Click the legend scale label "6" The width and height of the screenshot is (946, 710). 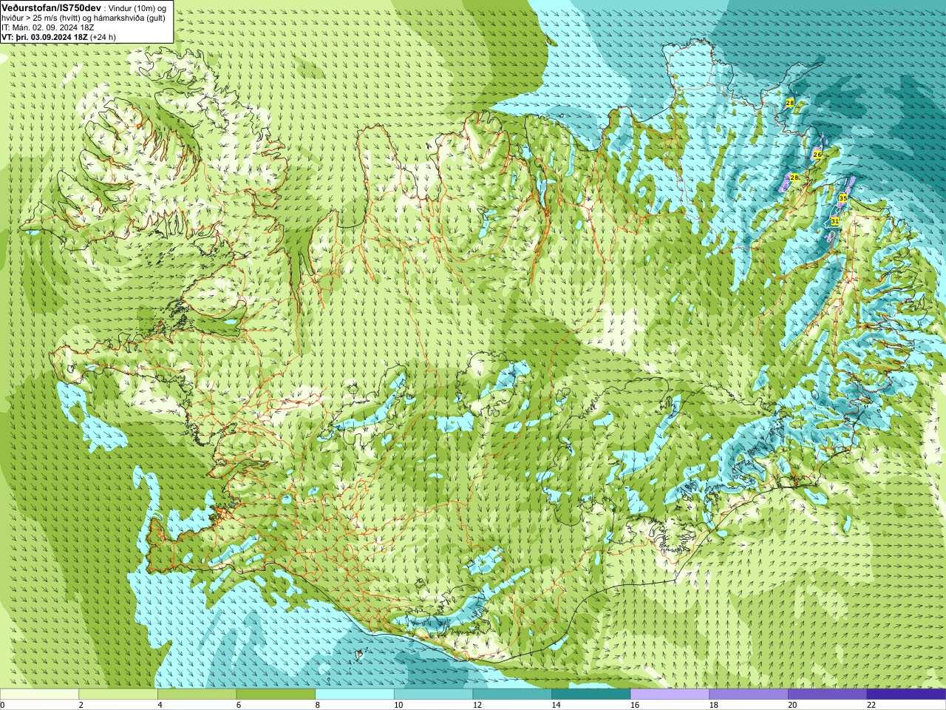click(239, 705)
